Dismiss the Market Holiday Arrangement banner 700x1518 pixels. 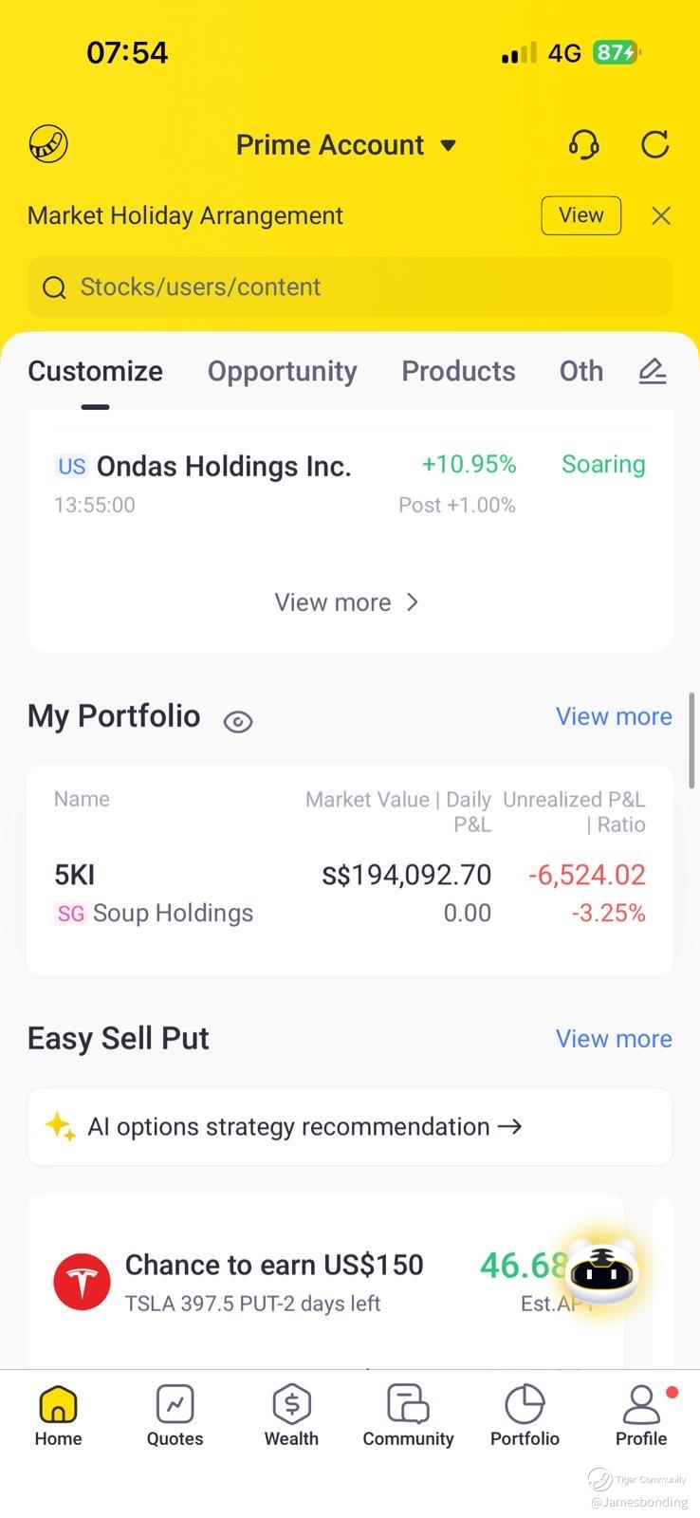661,216
